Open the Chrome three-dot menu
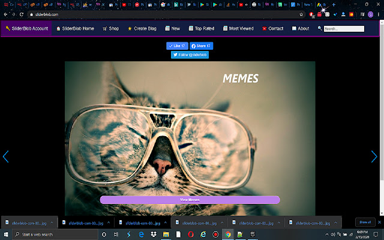Screen dimensions: 384x240 click(x=379, y=14)
